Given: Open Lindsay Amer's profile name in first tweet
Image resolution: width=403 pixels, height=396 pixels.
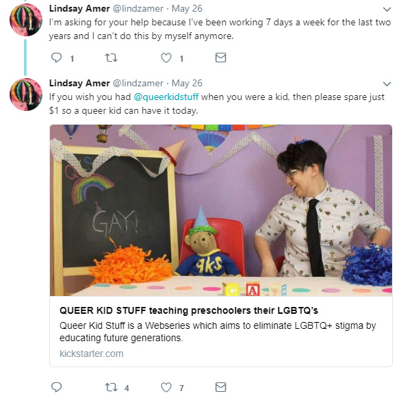Looking at the screenshot, I should click(x=79, y=8).
